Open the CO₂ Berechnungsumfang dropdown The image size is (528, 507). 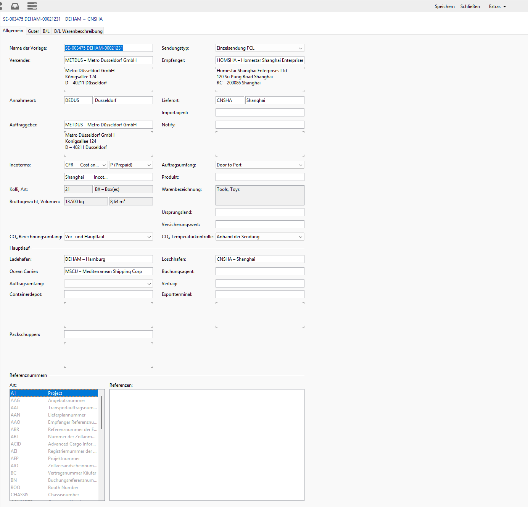pos(149,237)
